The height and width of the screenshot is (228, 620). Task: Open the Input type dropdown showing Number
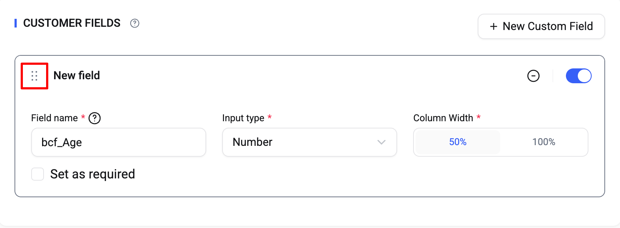(x=309, y=142)
